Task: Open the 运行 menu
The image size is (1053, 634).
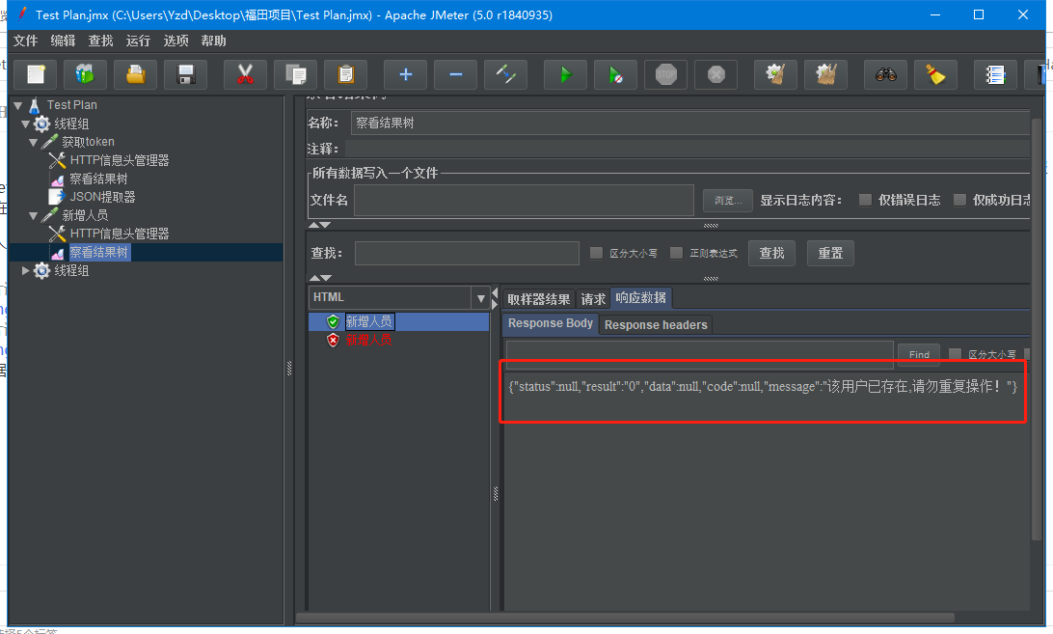Action: click(138, 41)
